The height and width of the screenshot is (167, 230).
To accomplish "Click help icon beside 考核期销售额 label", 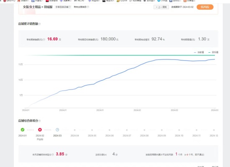I will (x=44, y=39).
